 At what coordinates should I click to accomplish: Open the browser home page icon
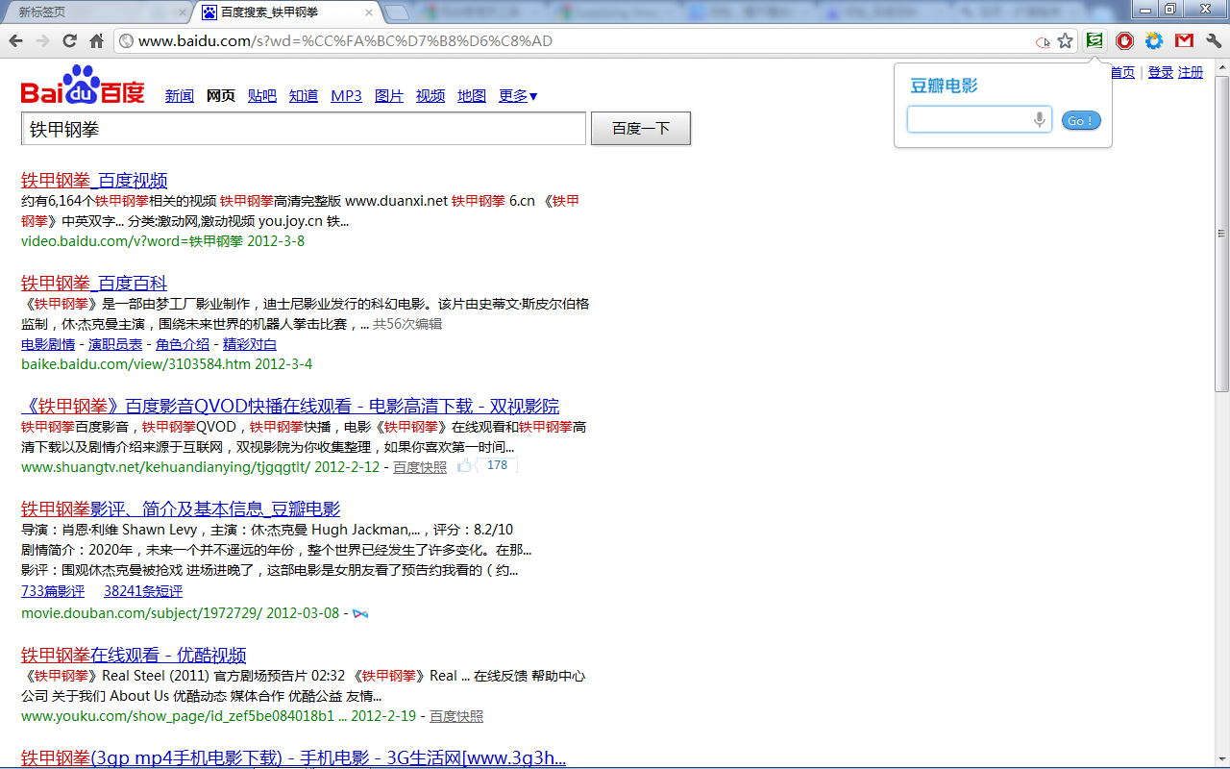point(96,41)
